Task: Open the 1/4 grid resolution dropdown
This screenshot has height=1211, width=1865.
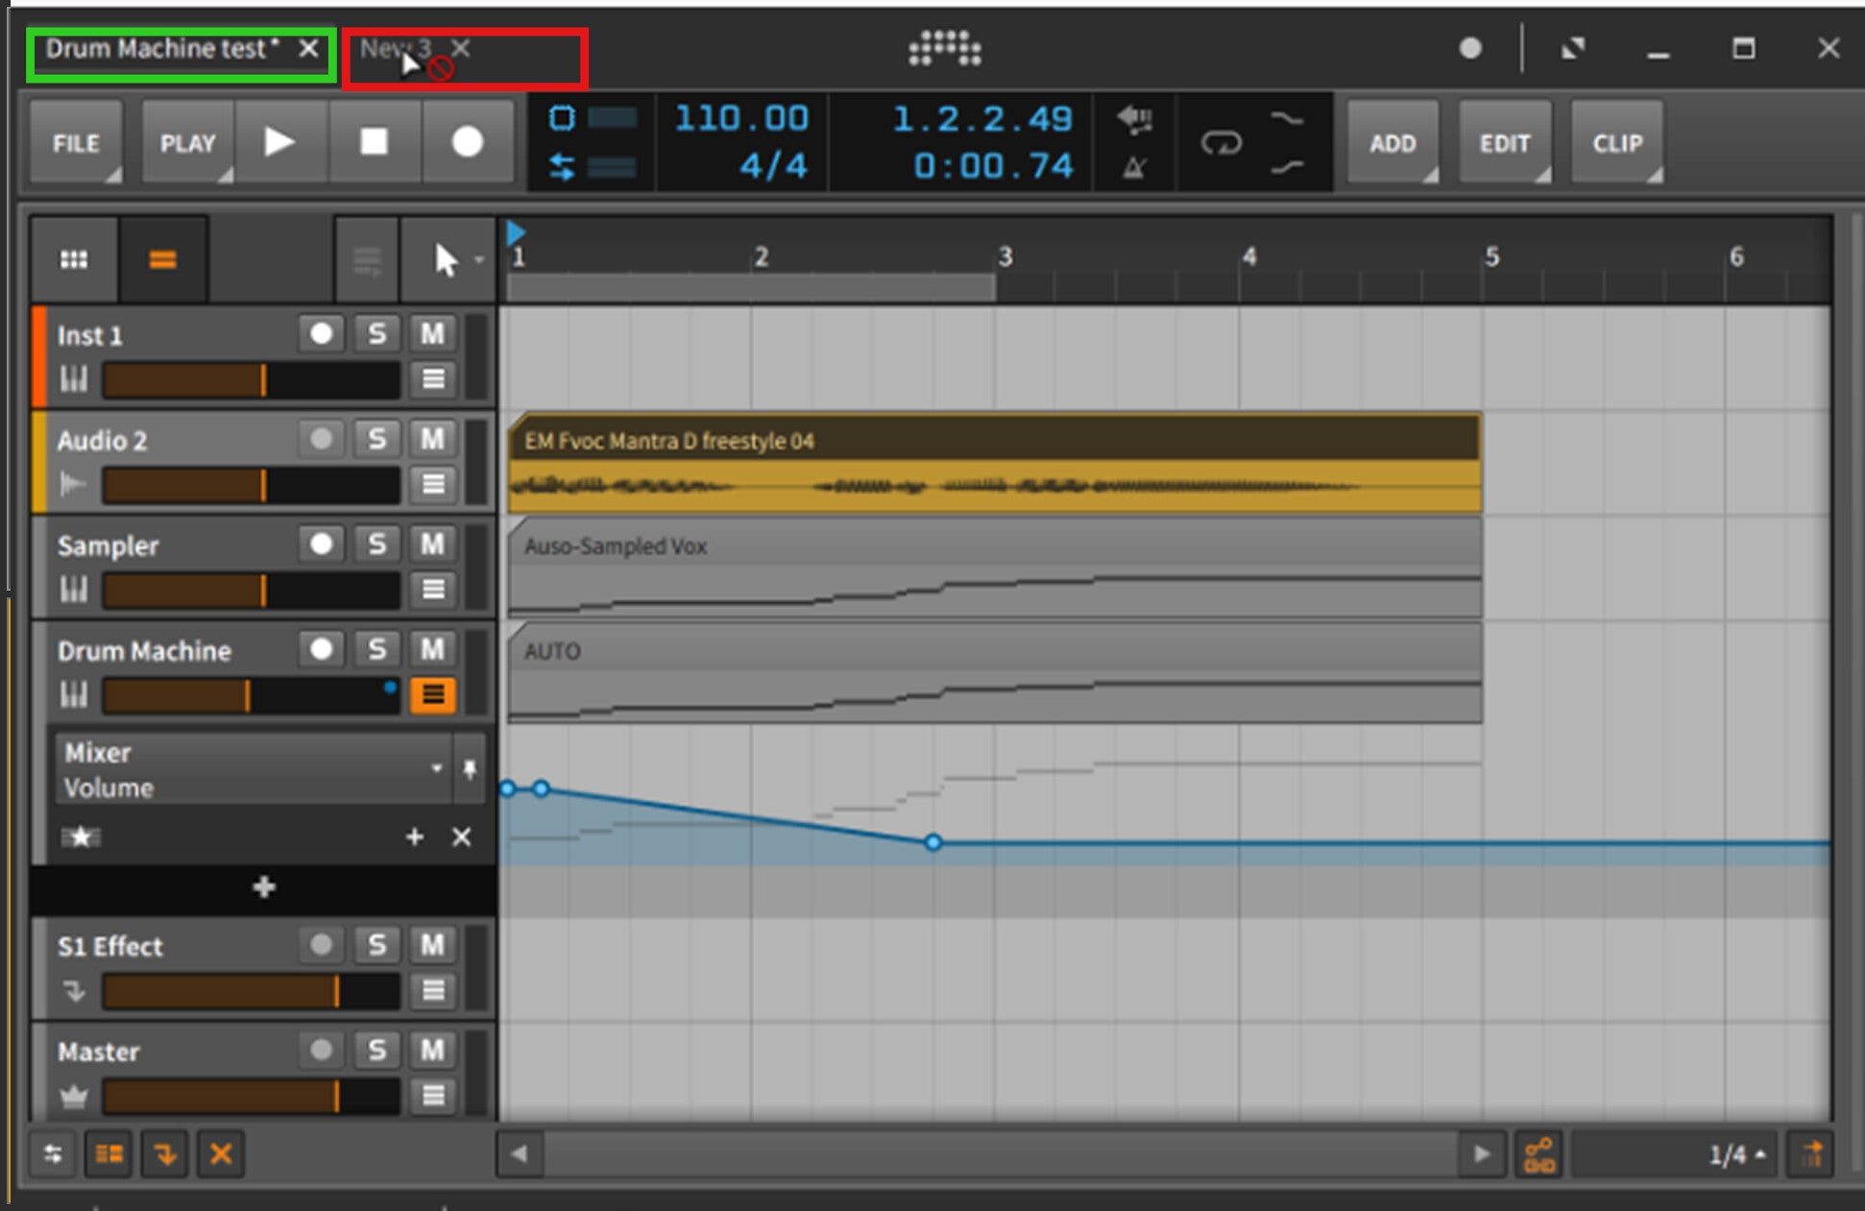Action: click(x=1735, y=1154)
